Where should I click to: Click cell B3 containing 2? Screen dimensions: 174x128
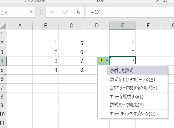point(46,52)
